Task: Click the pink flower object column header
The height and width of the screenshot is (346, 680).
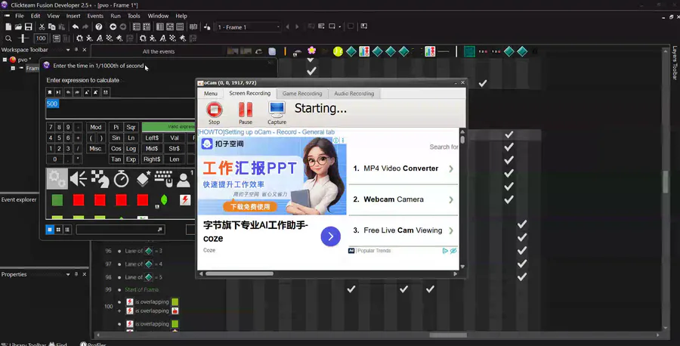Action: 311,51
